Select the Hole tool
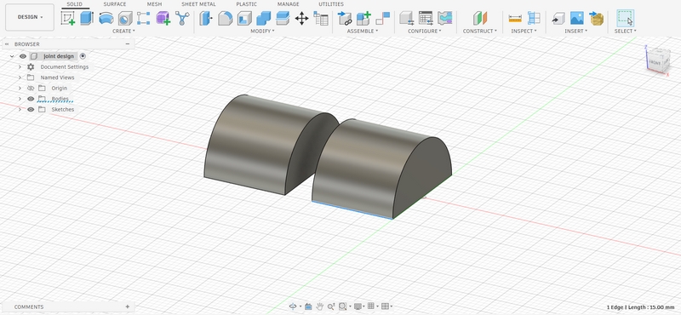Screen dimensions: 681x315 coord(125,18)
